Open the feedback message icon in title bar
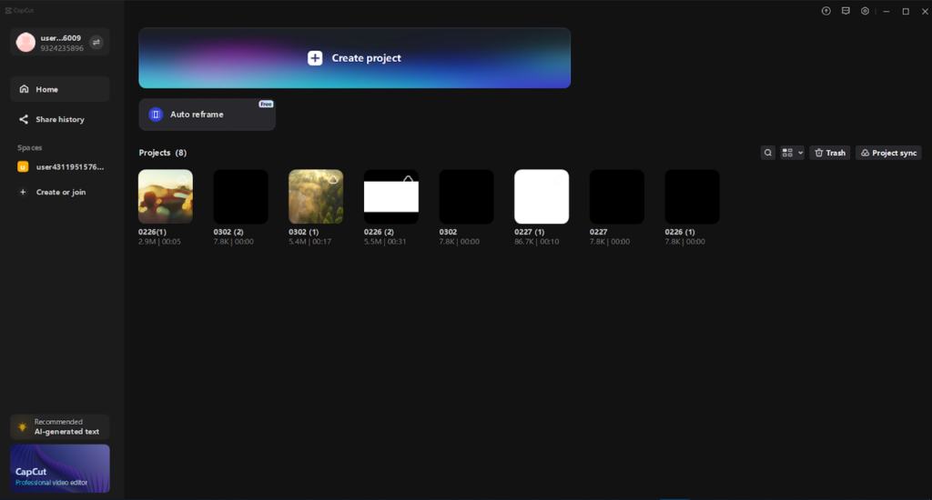Image resolution: width=932 pixels, height=500 pixels. (x=846, y=11)
